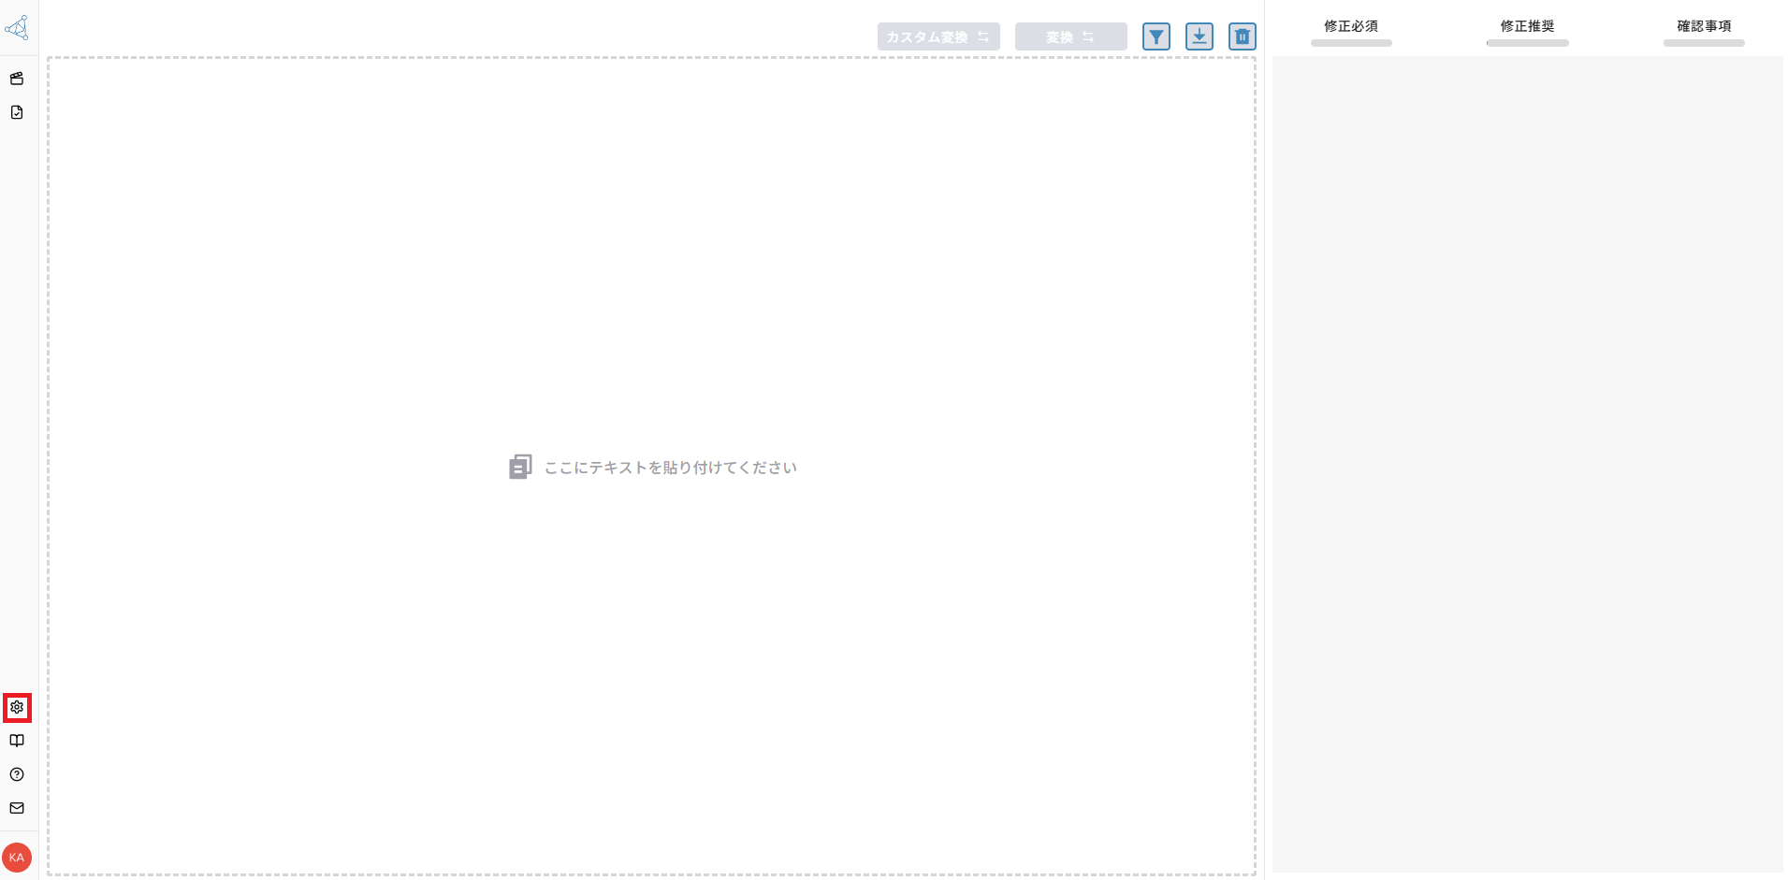1788x880 pixels.
Task: Open the clapperboard icon in the sidebar
Action: [16, 79]
